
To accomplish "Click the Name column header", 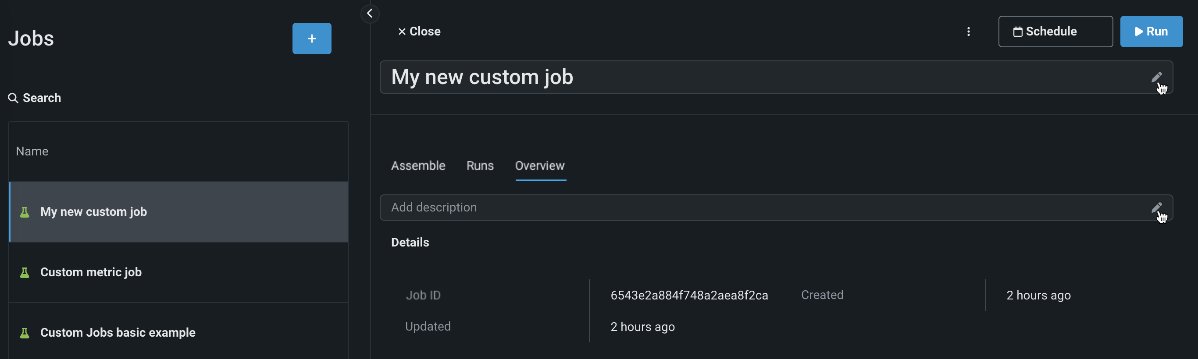I will [32, 151].
